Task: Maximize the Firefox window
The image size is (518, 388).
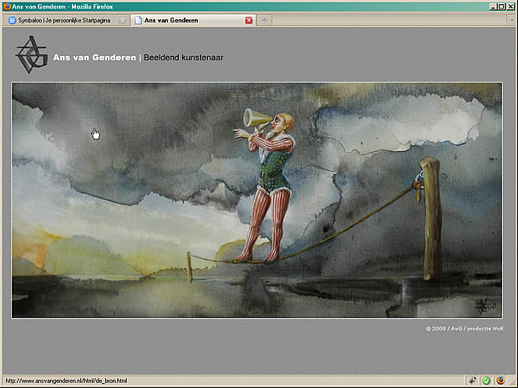Action: [501, 7]
